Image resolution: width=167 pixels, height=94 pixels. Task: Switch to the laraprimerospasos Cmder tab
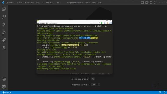click(x=51, y=23)
